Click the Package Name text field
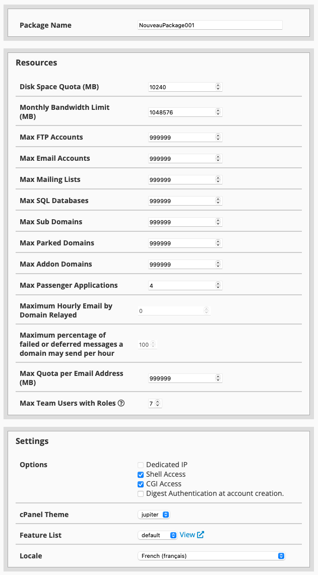The image size is (318, 575). tap(210, 25)
